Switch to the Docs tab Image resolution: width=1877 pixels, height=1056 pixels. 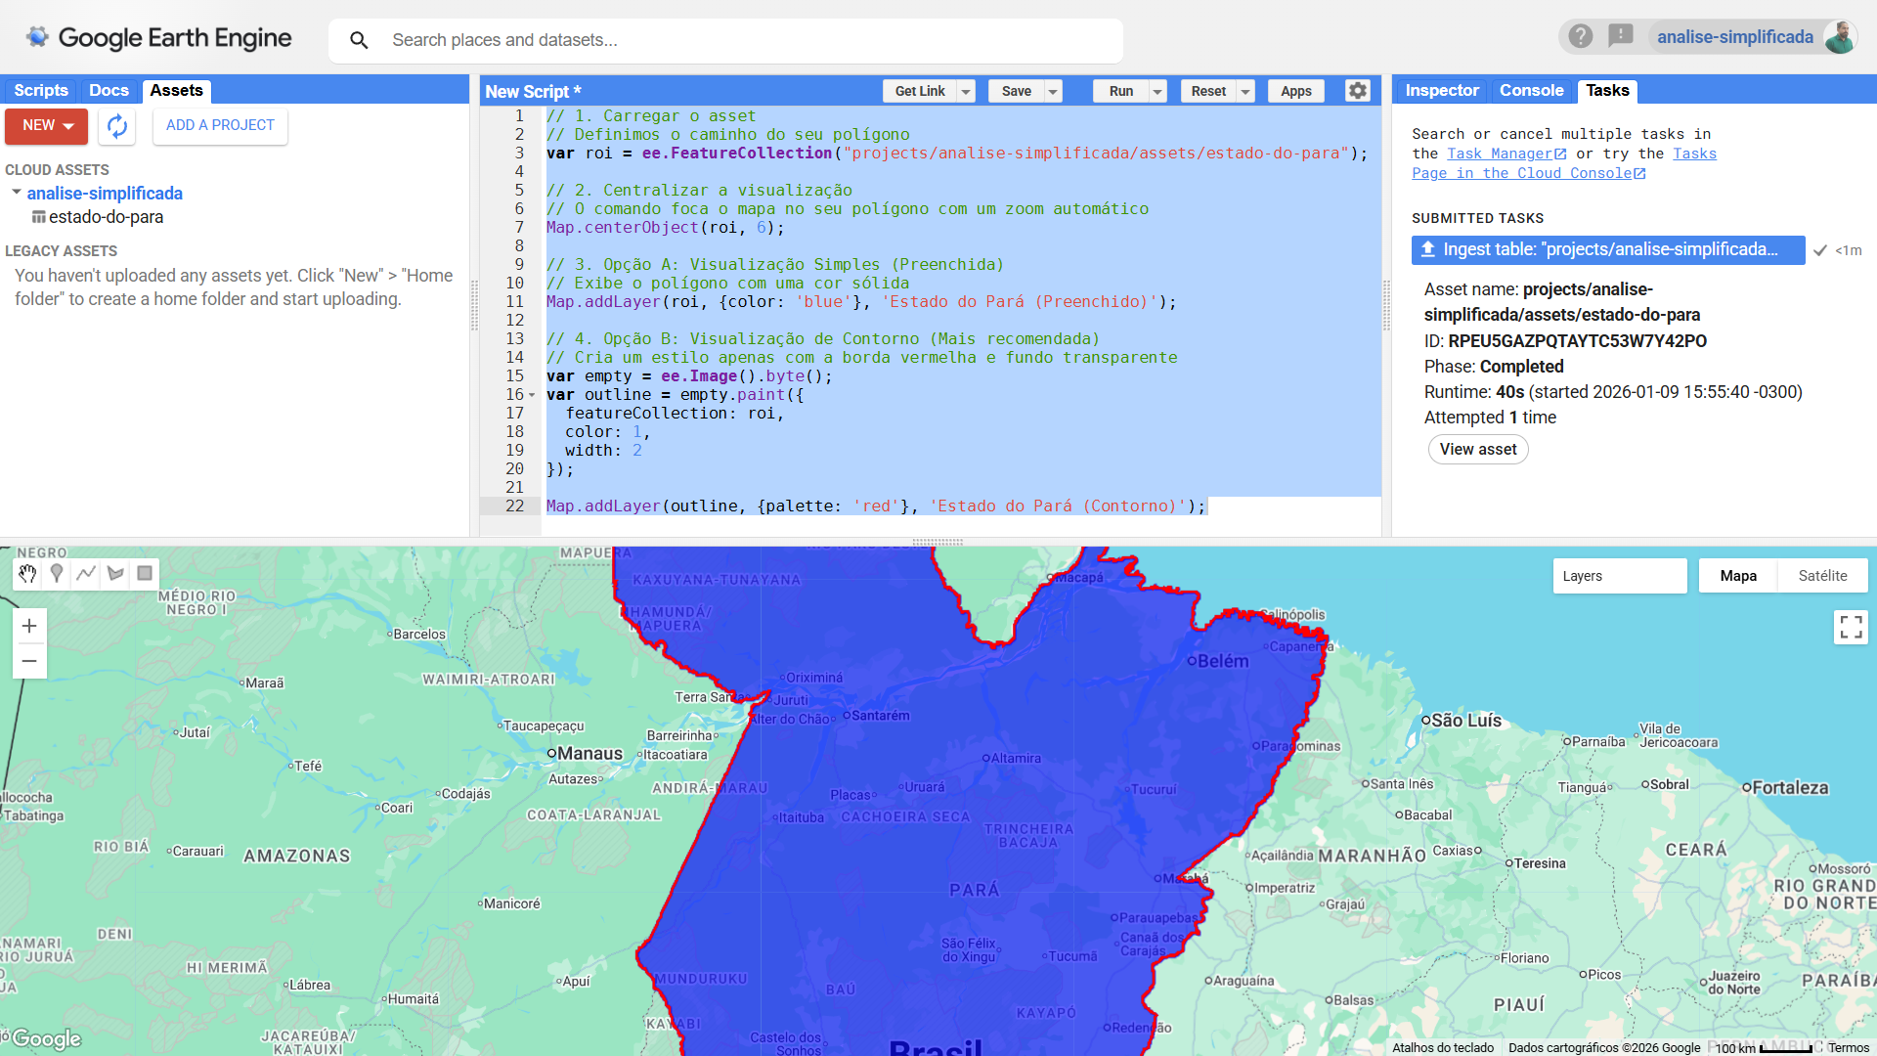tap(109, 90)
